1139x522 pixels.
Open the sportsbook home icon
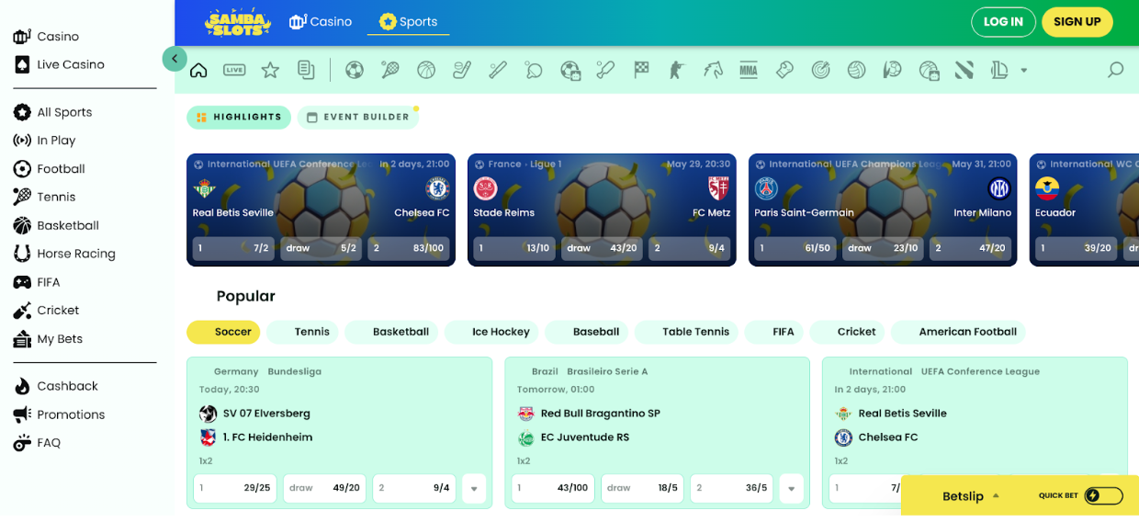coord(198,70)
